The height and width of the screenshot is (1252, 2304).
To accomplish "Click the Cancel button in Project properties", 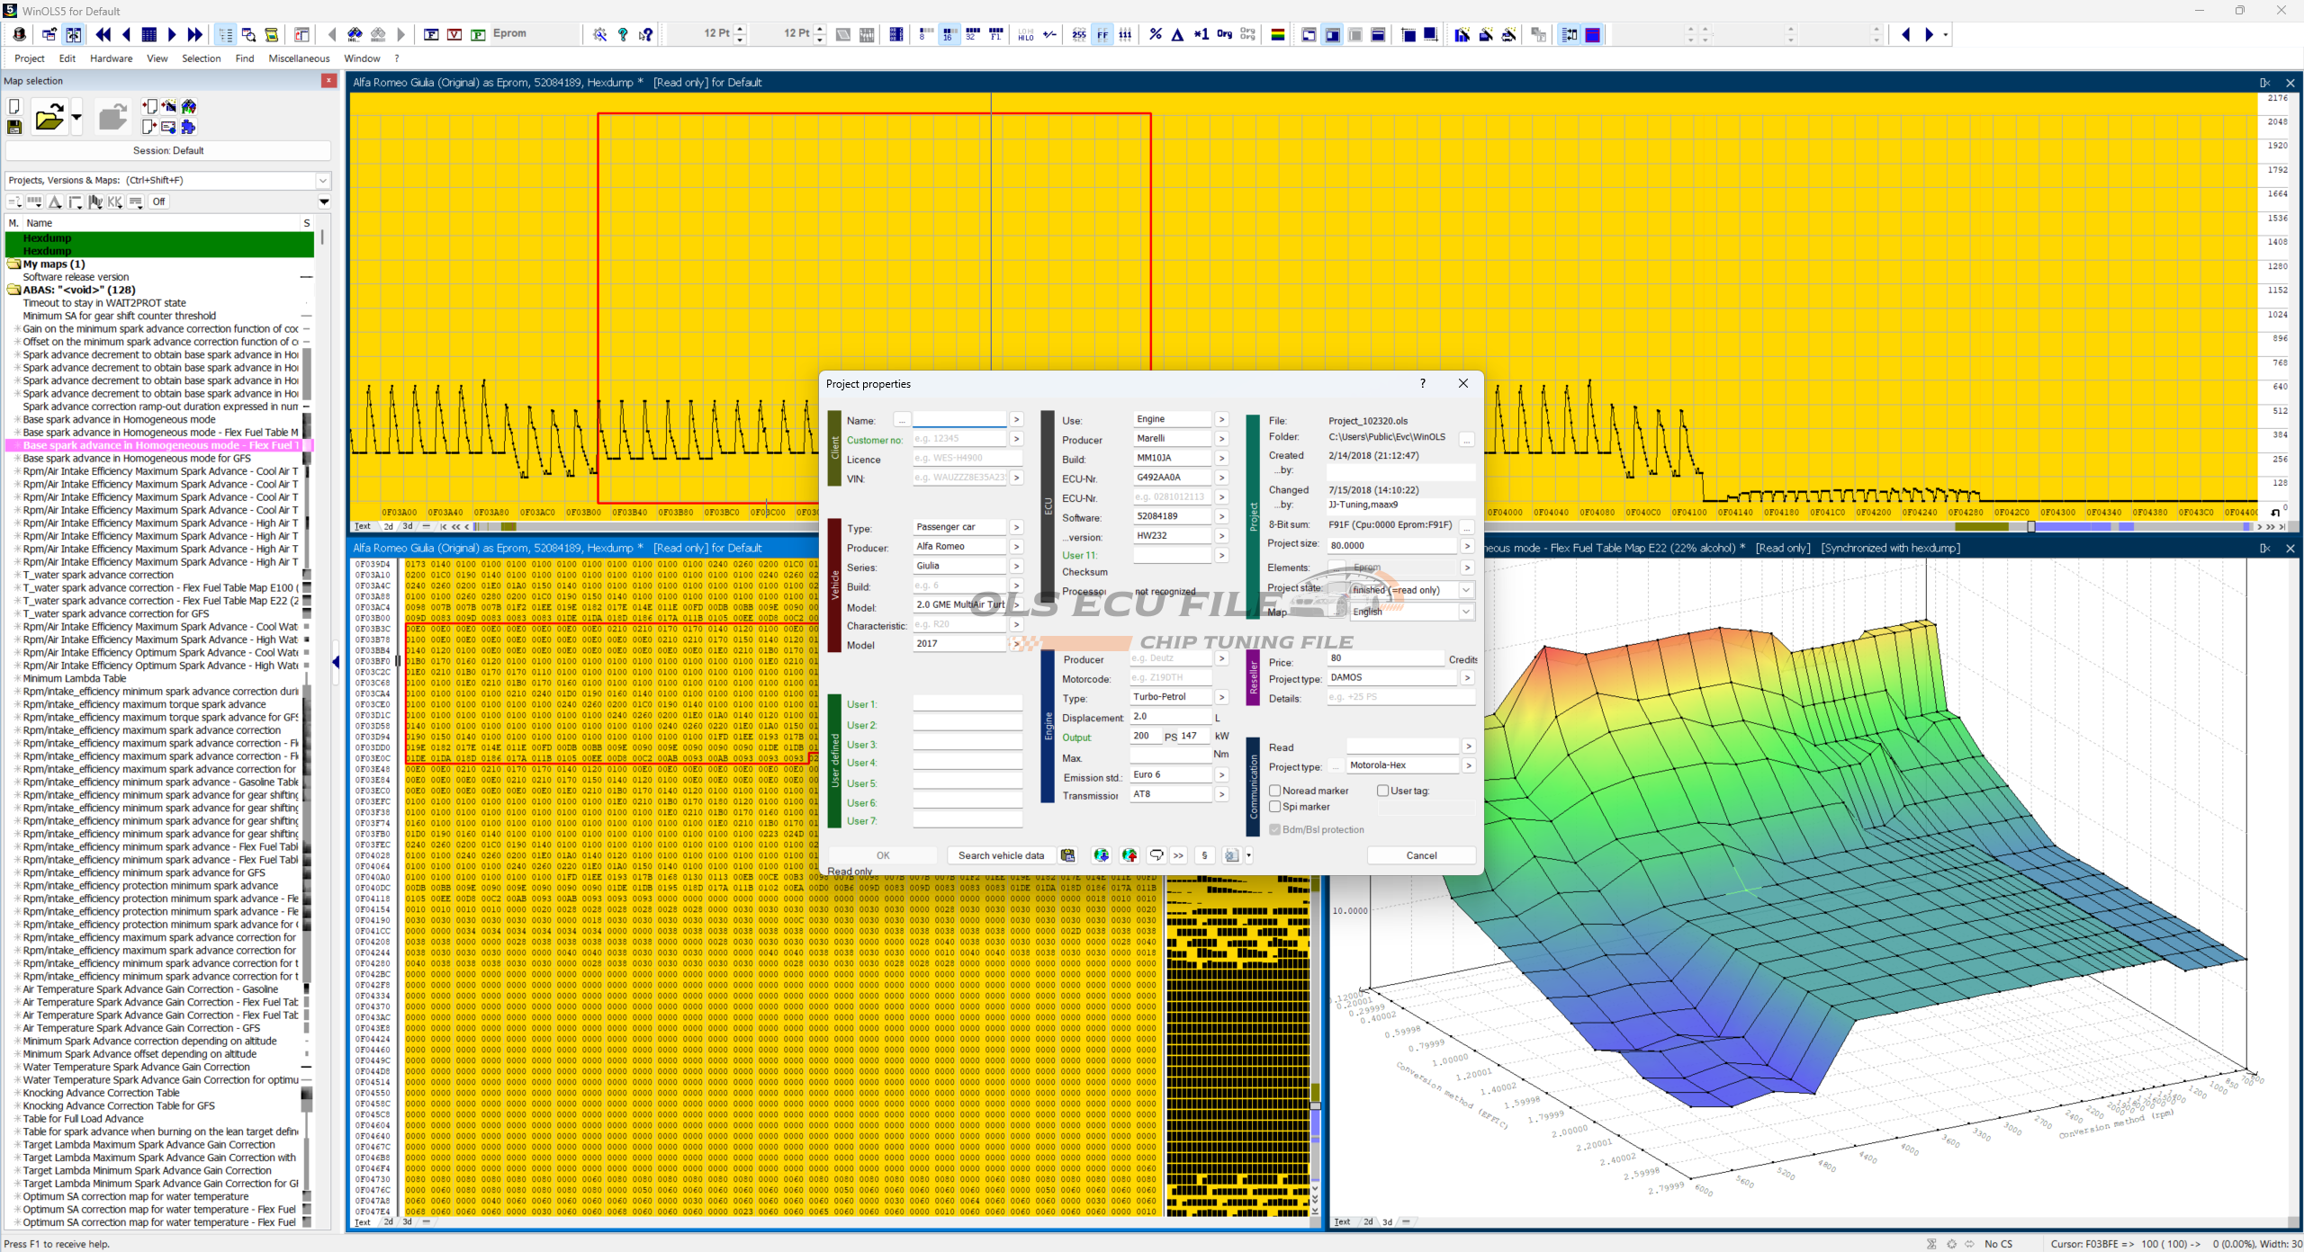I will coord(1421,855).
